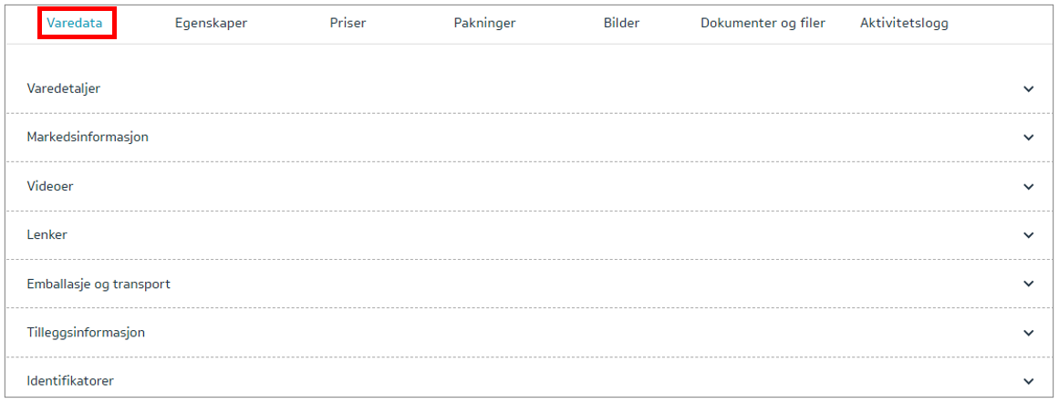This screenshot has width=1059, height=403.
Task: Open Dokumenter og filer tab
Action: 763,24
